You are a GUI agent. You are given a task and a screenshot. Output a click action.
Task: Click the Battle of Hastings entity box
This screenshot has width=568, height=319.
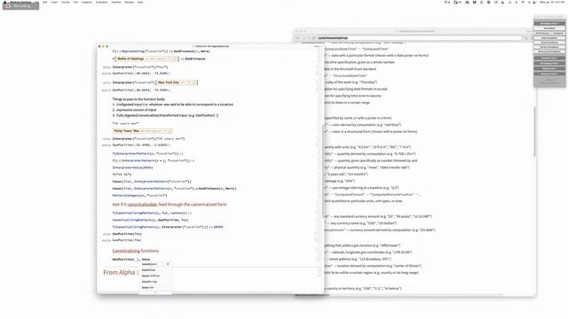pos(146,58)
